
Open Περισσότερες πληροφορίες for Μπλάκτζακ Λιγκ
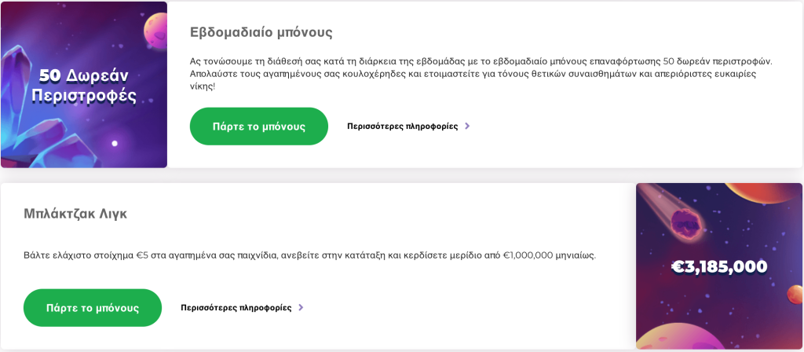[x=236, y=308]
